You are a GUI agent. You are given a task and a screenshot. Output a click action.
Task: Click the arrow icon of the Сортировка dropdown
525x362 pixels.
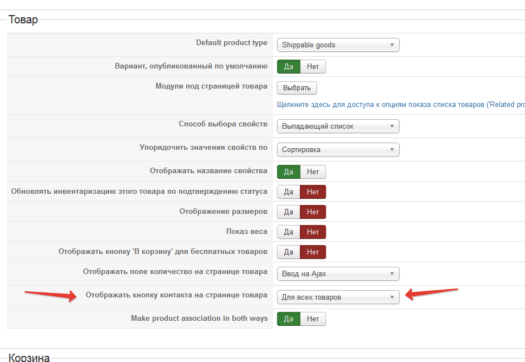point(392,150)
